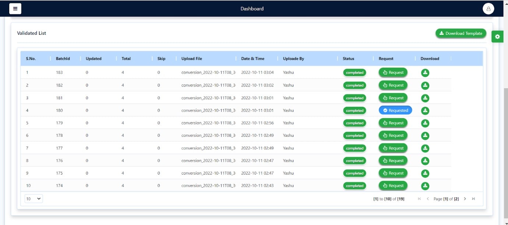Click Request for batch 176

393,161
